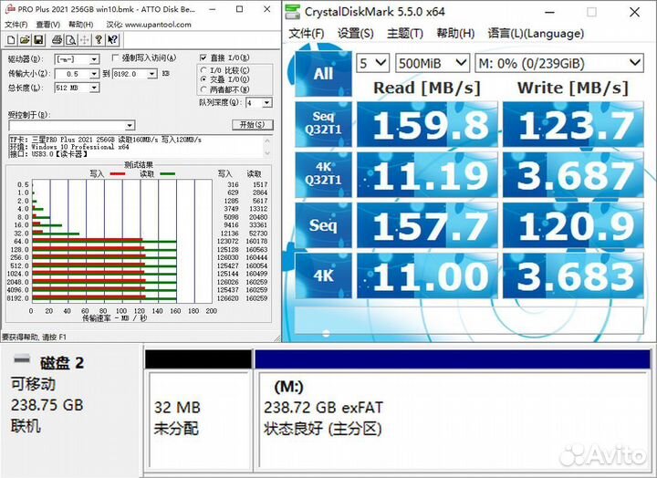
Task: Open 帮助(H) menu in ATTO
Action: (x=81, y=25)
